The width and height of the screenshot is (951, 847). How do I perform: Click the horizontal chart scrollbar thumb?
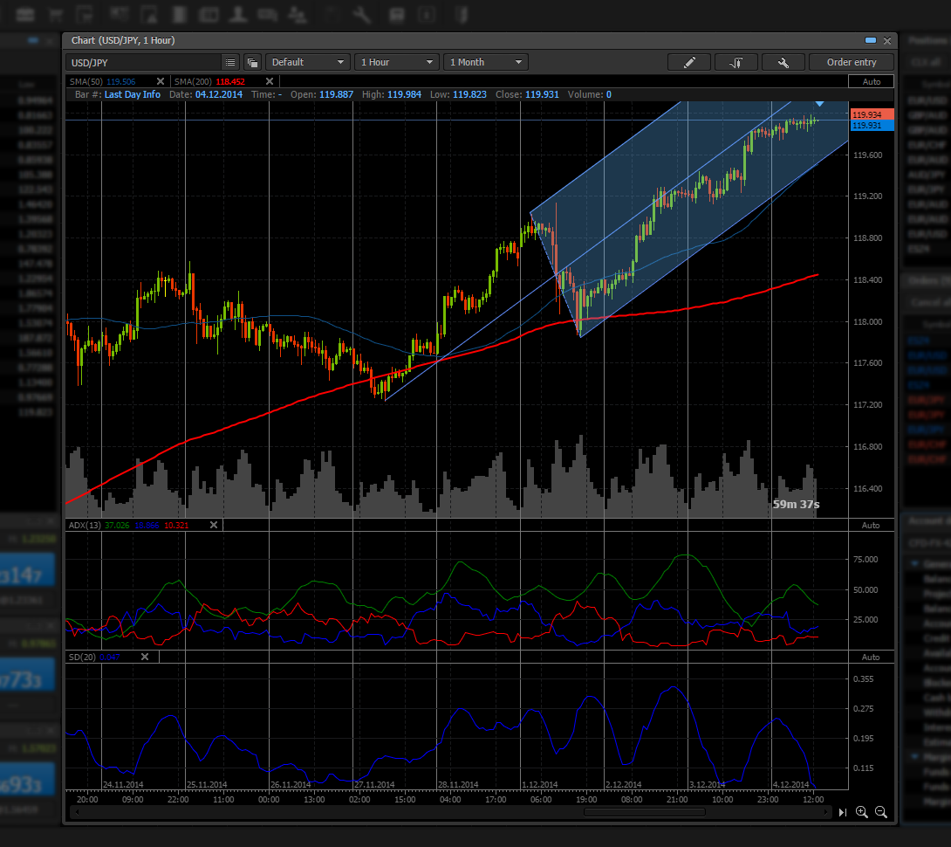pos(645,812)
